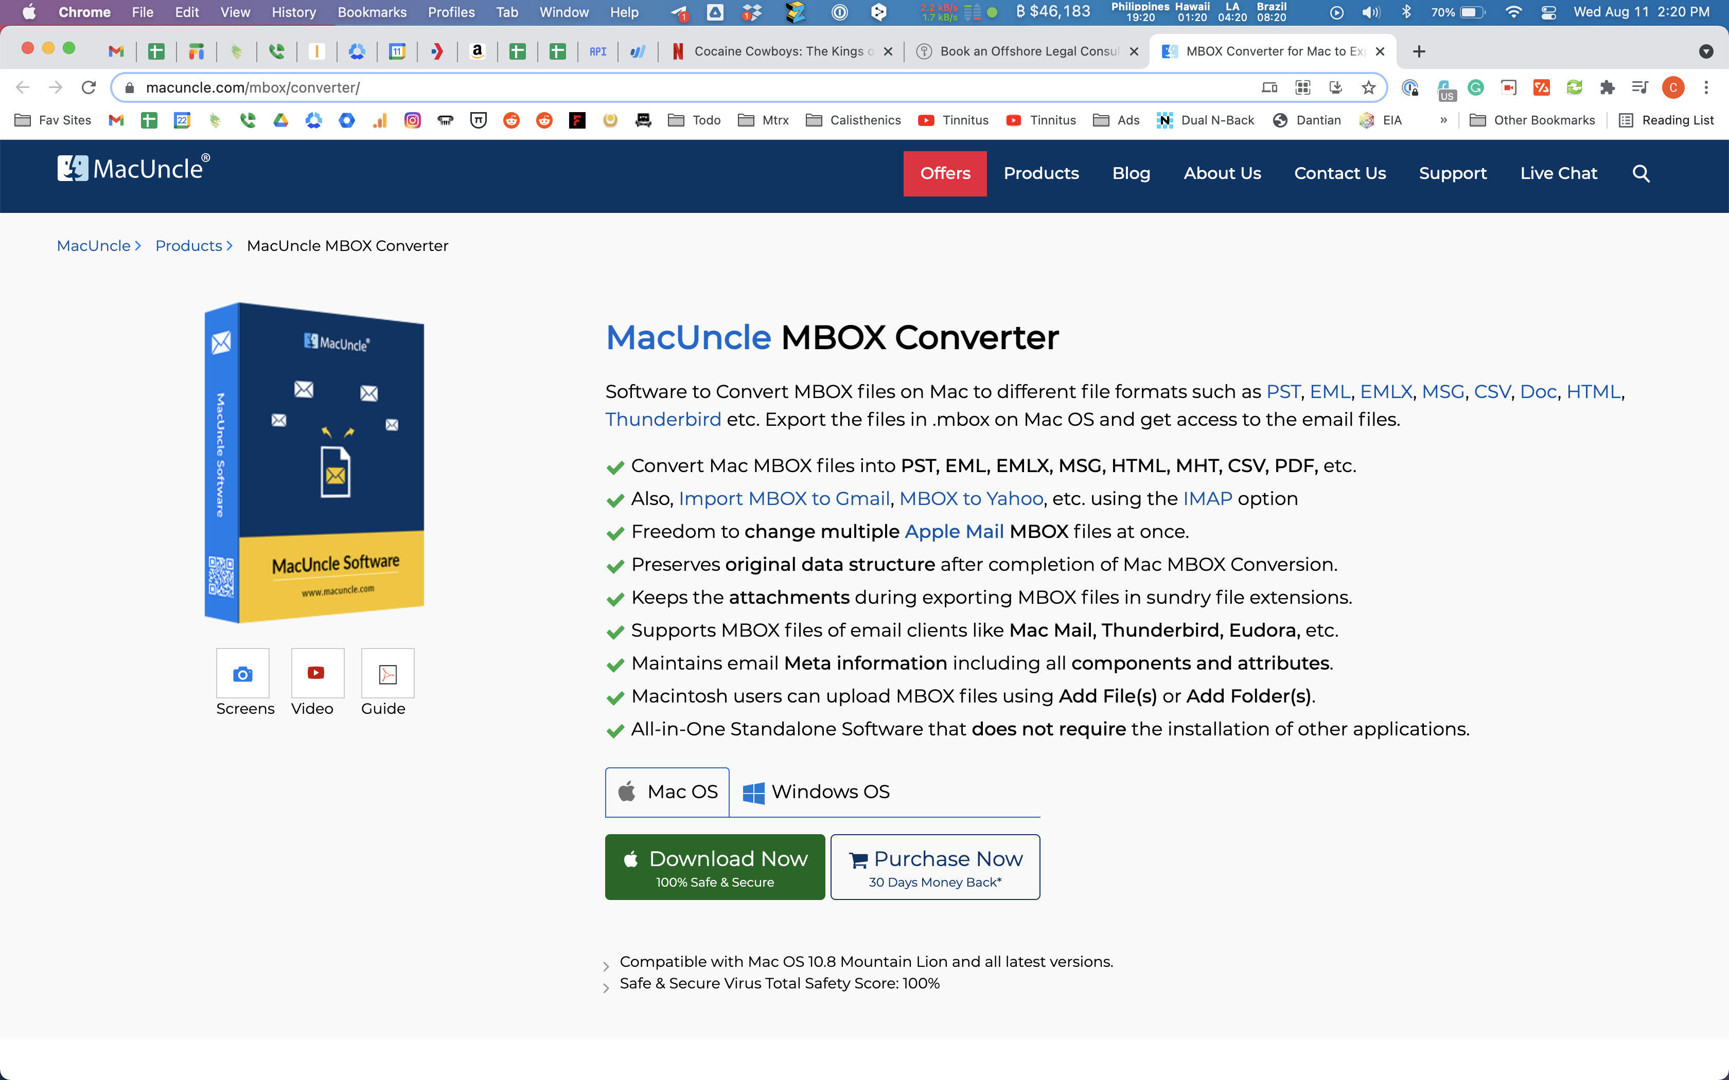Click the Wi-Fi icon in menu bar
Screen dimensions: 1729x1080
[1512, 12]
